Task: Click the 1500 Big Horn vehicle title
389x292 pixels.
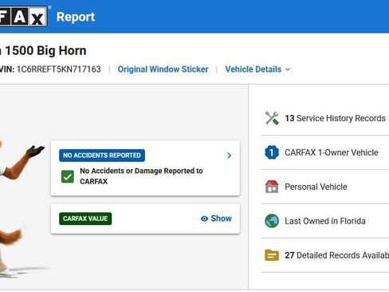Action: point(43,50)
